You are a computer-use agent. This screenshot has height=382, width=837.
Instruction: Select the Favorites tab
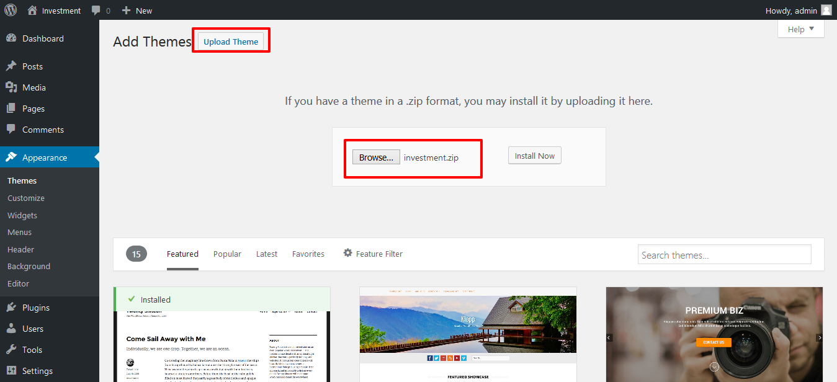tap(308, 254)
